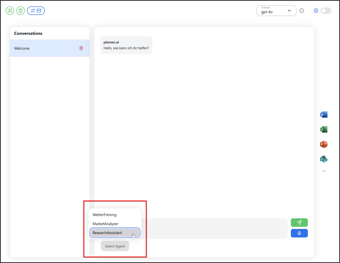This screenshot has width=340, height=263.
Task: Expand more apps with the blue chevron
Action: pos(324,171)
